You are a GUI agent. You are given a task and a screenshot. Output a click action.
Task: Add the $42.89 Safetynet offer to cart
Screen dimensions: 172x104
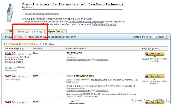(x=155, y=76)
